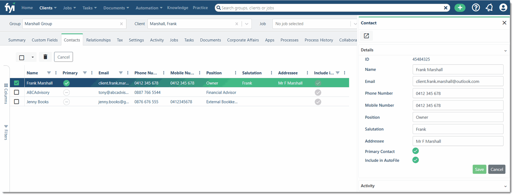Screen dimensions: 514x196
Task: Click the FYI logo icon
Action: (x=10, y=7)
